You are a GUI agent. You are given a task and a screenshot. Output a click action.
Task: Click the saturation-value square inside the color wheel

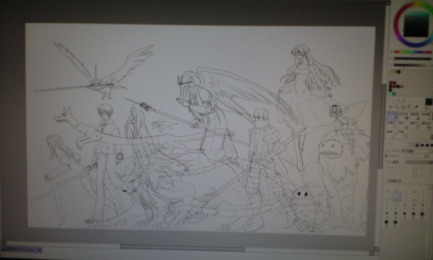[417, 24]
